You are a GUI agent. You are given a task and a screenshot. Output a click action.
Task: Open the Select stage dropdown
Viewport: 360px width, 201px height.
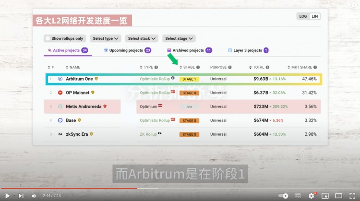coord(179,38)
